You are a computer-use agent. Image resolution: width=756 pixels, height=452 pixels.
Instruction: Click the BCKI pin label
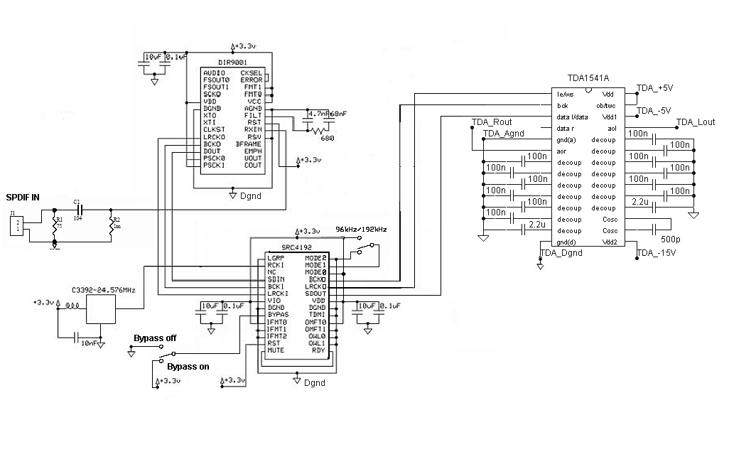[x=276, y=286]
